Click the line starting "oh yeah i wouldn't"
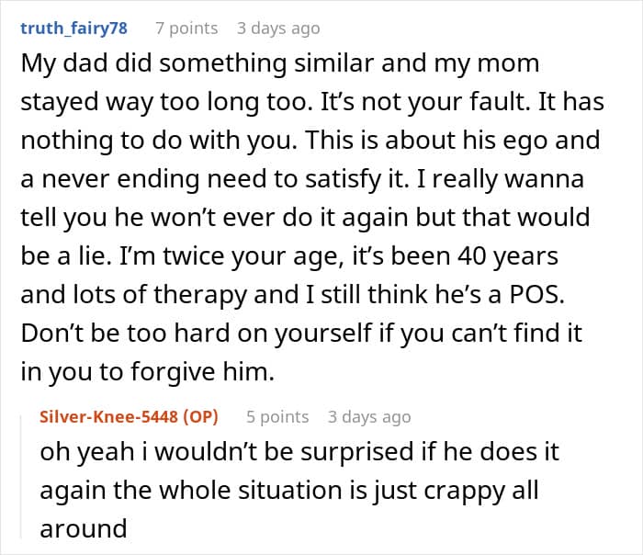 click(x=312, y=452)
